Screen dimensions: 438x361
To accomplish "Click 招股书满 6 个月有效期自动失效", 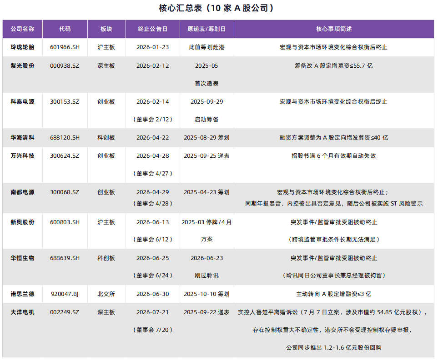I will 334,156.
